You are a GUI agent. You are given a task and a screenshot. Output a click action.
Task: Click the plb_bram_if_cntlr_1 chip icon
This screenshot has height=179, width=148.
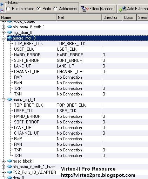[10, 27]
